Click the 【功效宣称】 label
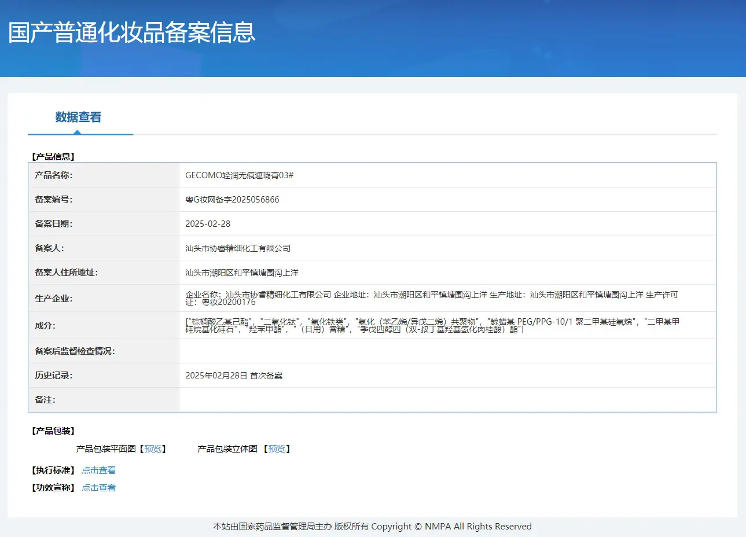The width and height of the screenshot is (746, 537). [x=53, y=488]
